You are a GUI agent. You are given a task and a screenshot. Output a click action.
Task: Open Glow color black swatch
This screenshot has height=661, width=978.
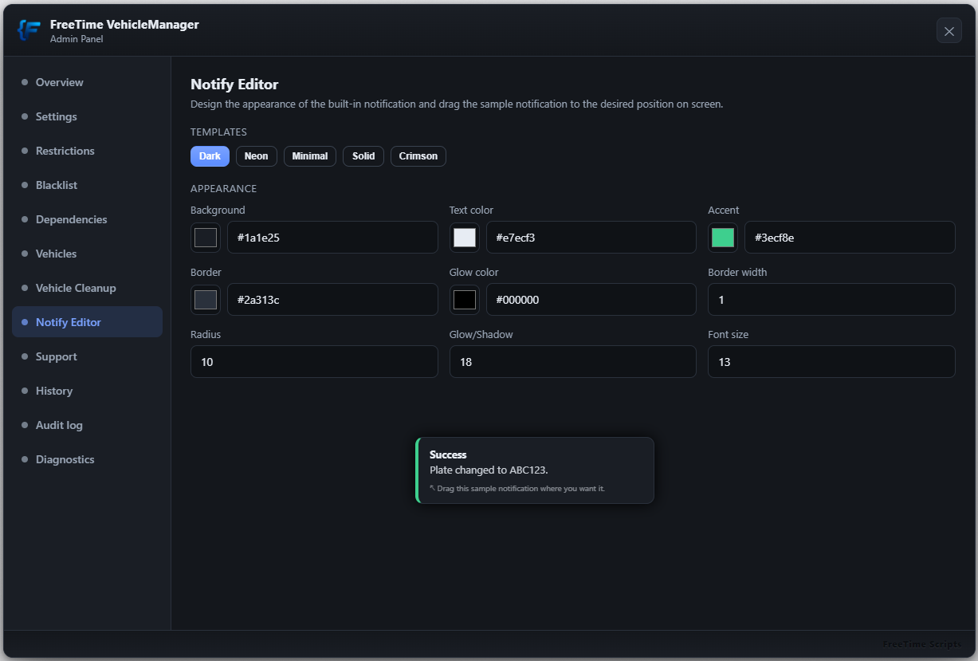point(465,300)
